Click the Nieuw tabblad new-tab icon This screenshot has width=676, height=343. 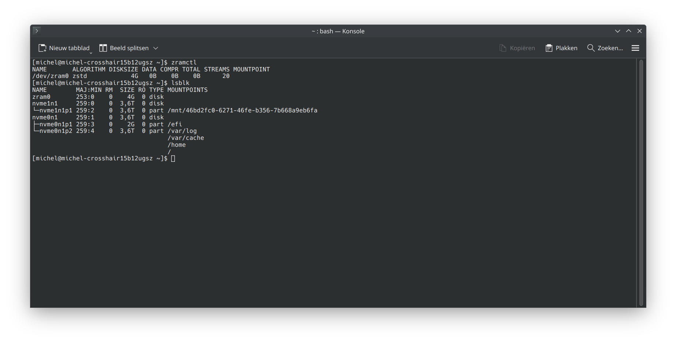point(42,48)
